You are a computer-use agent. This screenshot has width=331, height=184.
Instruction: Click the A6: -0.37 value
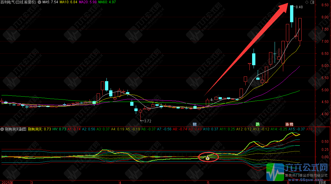point(148,129)
